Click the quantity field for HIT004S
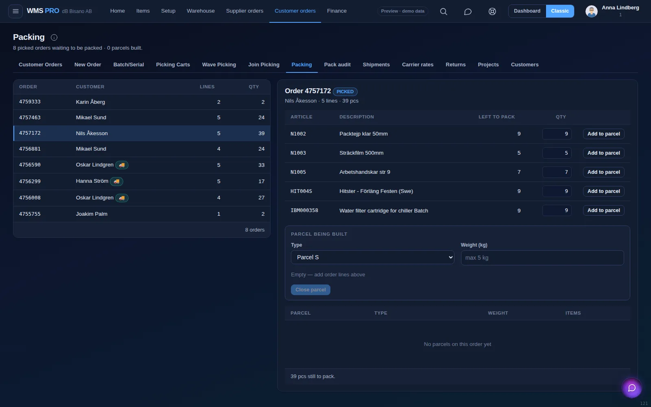Image resolution: width=651 pixels, height=407 pixels. [x=557, y=191]
